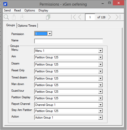Expand the Guard tour dropdown

tap(100, 92)
